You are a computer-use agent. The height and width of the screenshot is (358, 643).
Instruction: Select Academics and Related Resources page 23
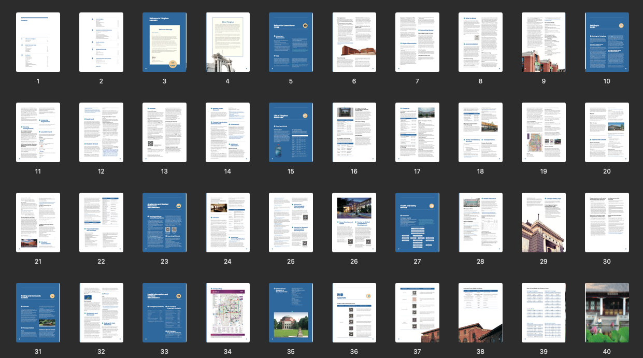[164, 222]
